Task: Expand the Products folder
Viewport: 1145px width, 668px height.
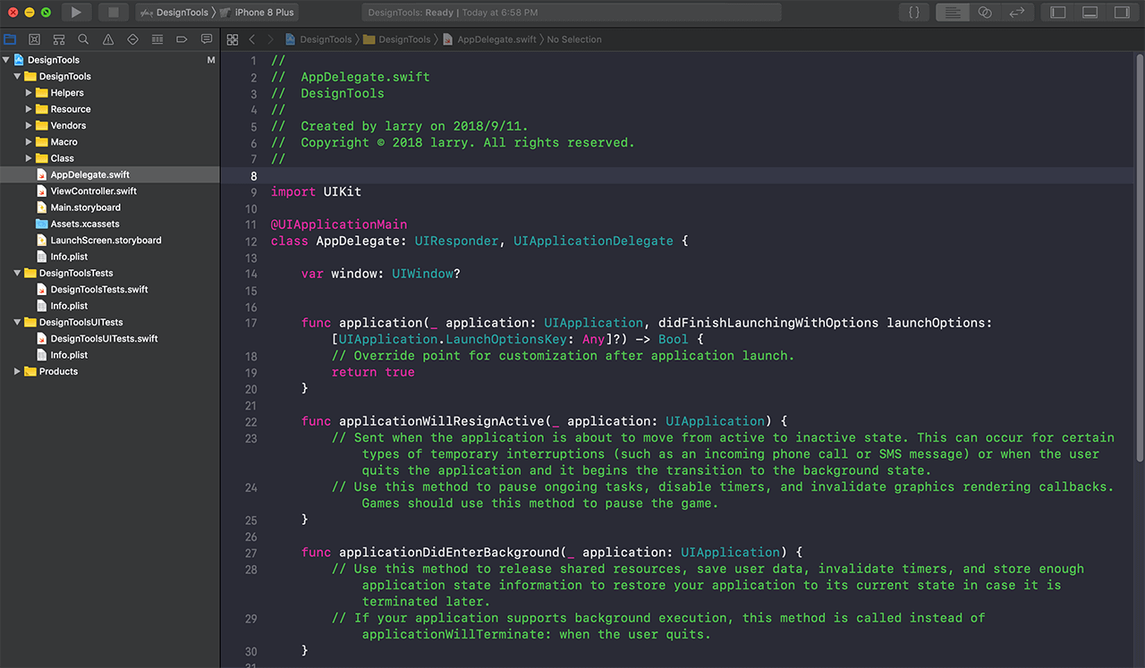Action: (x=18, y=372)
